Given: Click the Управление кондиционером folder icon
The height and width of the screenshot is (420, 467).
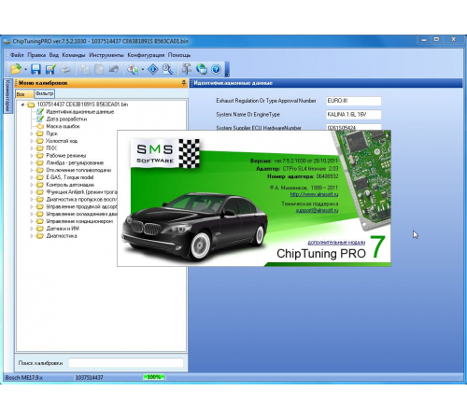Looking at the screenshot, I should point(40,221).
